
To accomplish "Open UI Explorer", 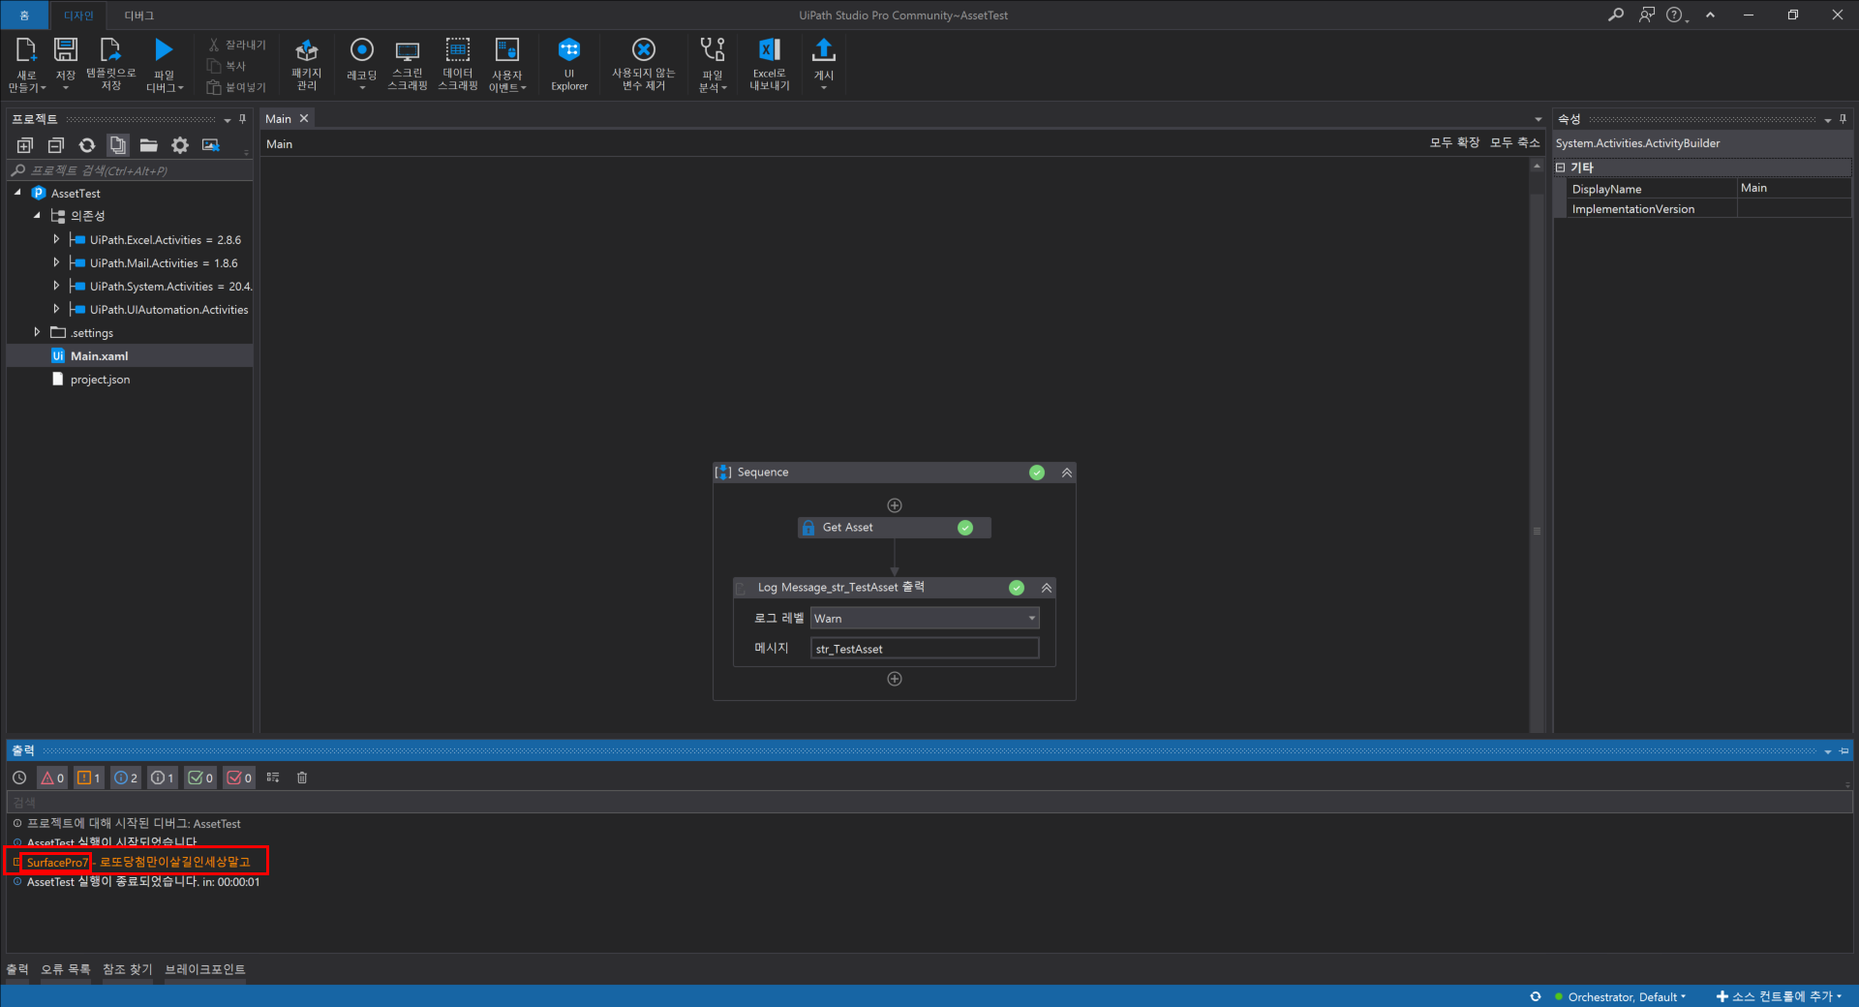I will tap(569, 64).
